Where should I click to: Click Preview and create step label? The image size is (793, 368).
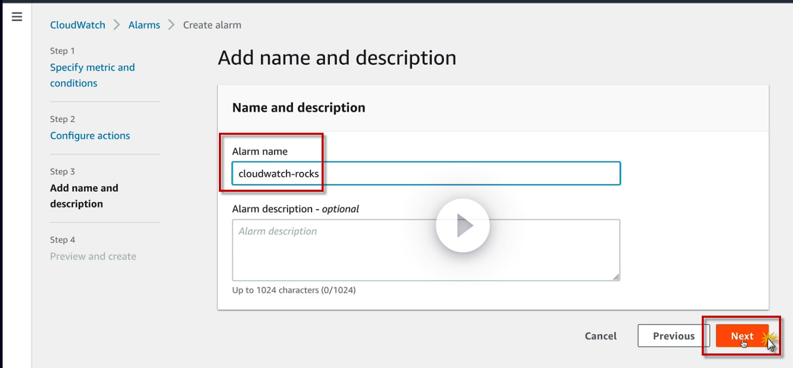pyautogui.click(x=93, y=256)
